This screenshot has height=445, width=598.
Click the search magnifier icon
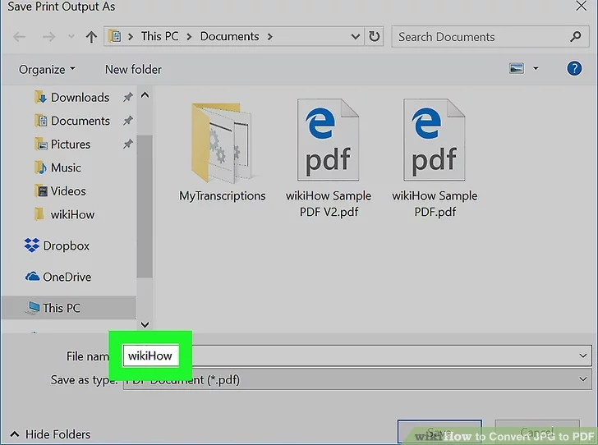575,37
